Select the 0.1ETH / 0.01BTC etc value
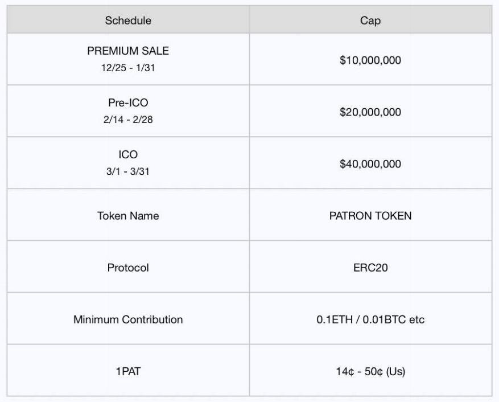 [x=370, y=319]
